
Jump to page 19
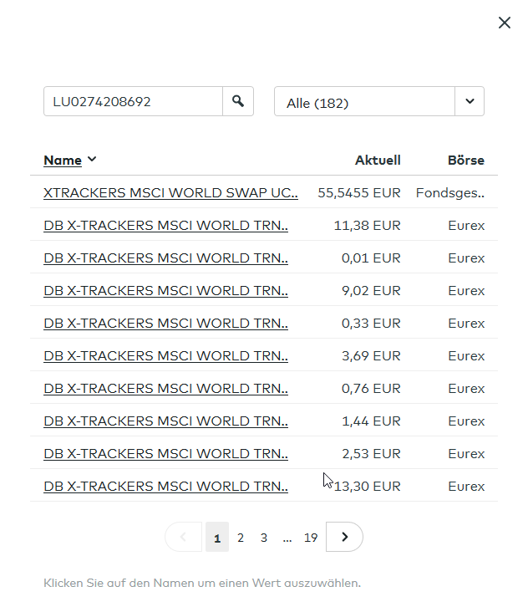click(311, 538)
